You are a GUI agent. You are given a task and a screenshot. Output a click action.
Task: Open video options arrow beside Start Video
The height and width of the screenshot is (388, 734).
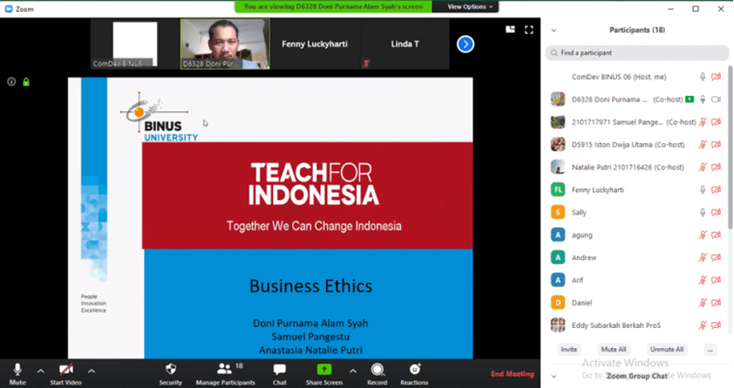[x=92, y=371]
